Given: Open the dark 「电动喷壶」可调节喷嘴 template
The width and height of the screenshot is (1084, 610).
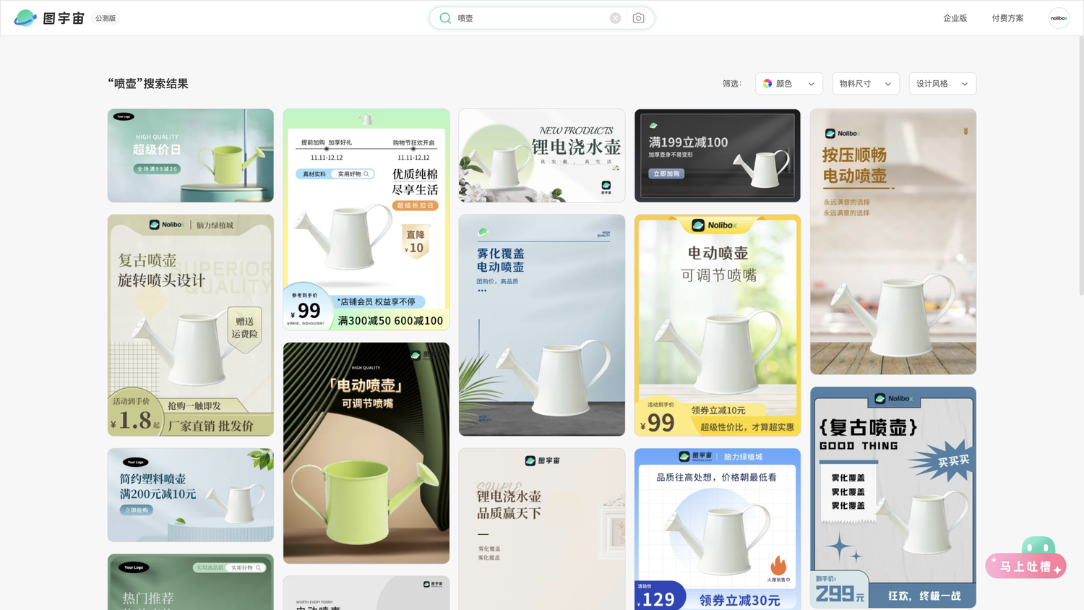Looking at the screenshot, I should (x=366, y=453).
